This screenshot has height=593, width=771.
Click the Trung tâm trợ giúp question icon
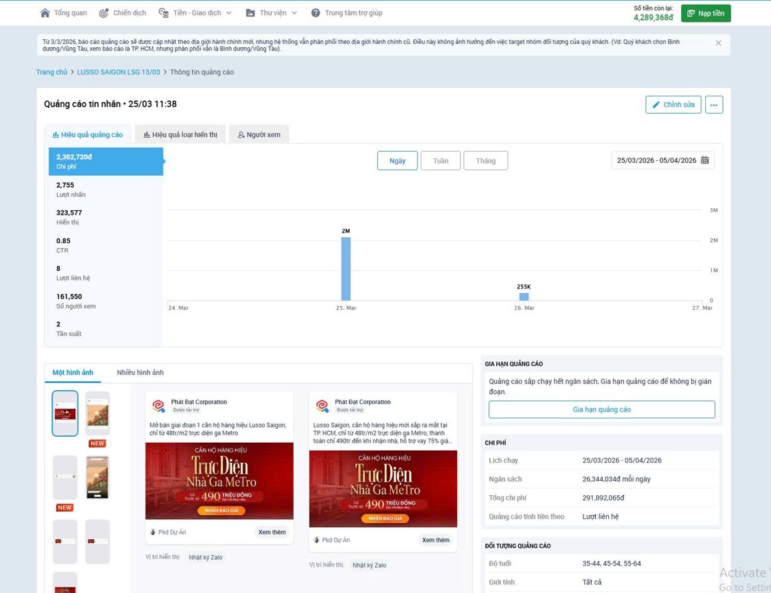click(x=316, y=13)
